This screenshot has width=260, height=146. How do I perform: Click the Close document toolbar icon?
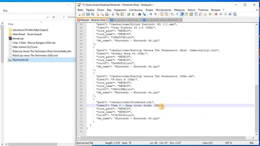(97, 15)
